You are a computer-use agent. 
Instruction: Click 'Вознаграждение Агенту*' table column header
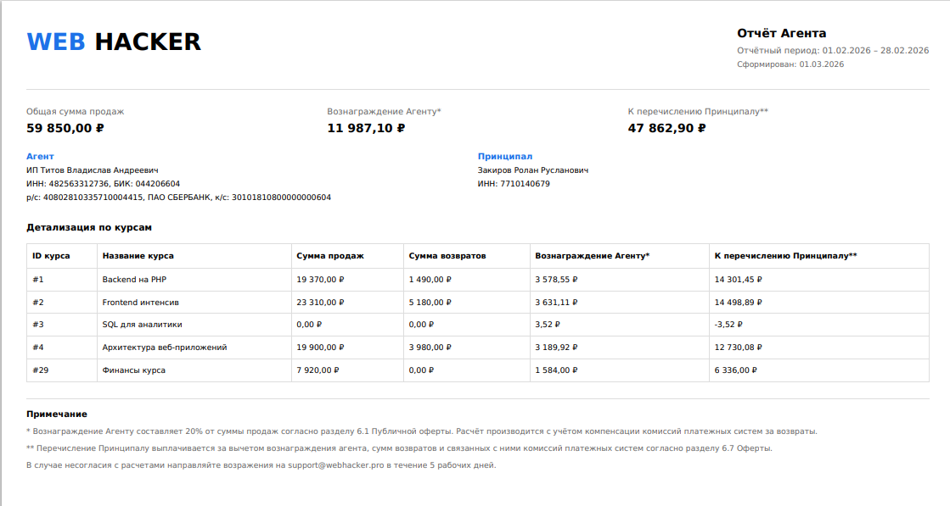(x=592, y=255)
